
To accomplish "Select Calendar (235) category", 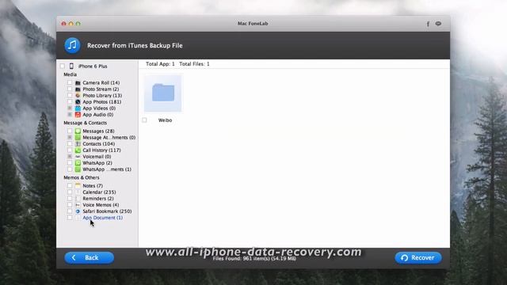I will coord(99,192).
